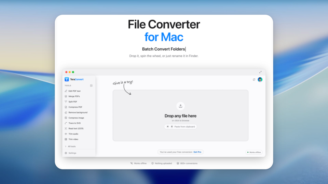
Task: Click the Drop any file here area
Action: pyautogui.click(x=180, y=116)
